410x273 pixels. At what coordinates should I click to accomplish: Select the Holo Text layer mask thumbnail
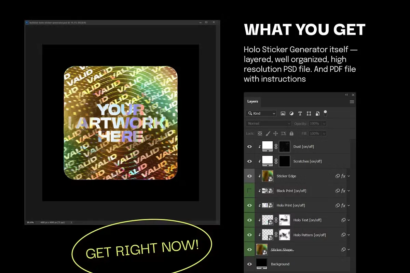(285, 220)
